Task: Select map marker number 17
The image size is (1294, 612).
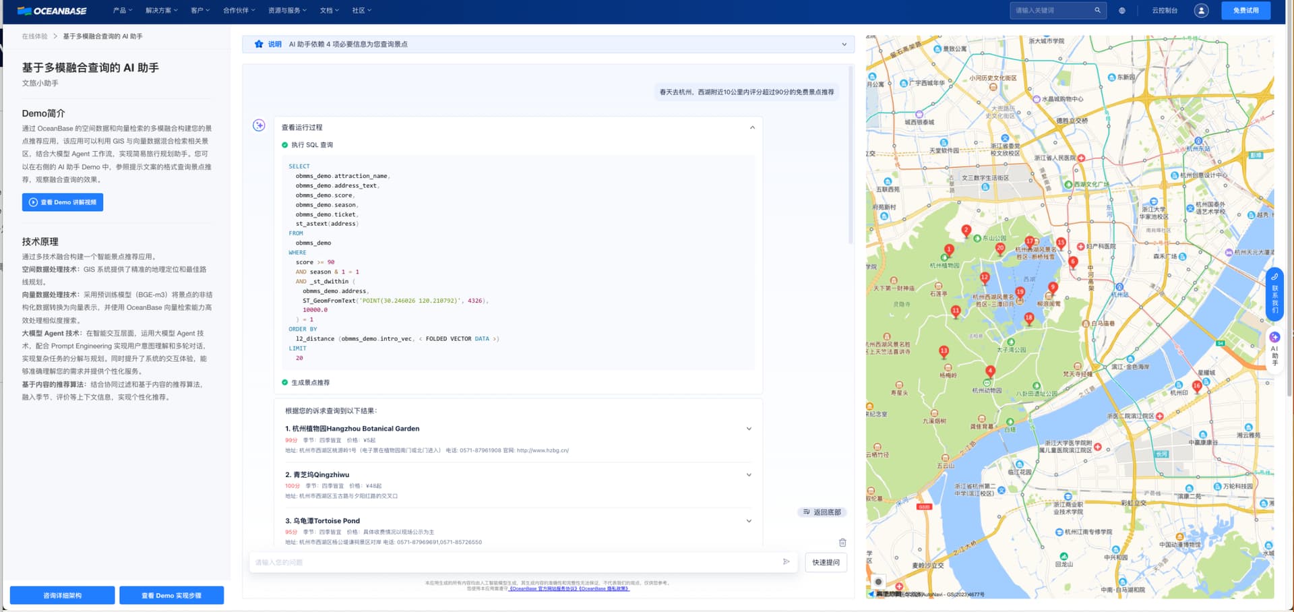Action: 1029,241
